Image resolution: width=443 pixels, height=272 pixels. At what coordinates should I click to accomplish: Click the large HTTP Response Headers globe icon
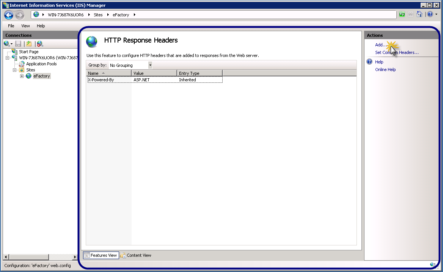[x=92, y=42]
